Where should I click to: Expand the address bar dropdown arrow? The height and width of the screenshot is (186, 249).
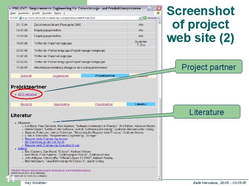pyautogui.click(x=140, y=18)
